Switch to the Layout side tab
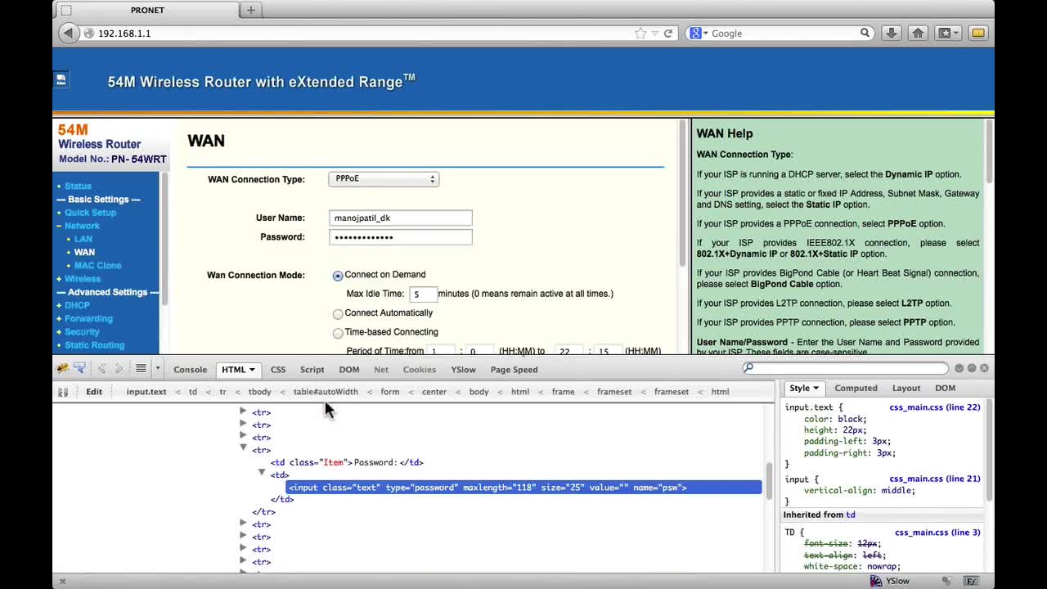Viewport: 1047px width, 589px height. 905,388
